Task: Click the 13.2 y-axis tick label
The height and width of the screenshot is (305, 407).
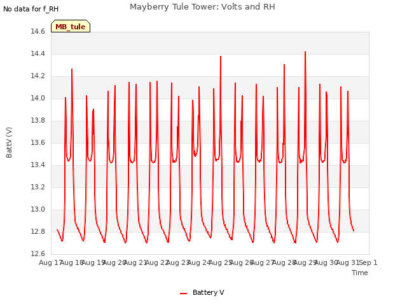Action: click(x=38, y=187)
